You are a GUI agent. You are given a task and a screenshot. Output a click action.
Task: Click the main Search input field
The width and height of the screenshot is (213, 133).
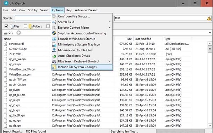33,18
